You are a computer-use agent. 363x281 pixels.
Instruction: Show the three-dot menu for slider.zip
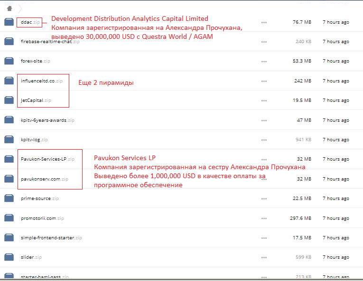[x=264, y=257]
